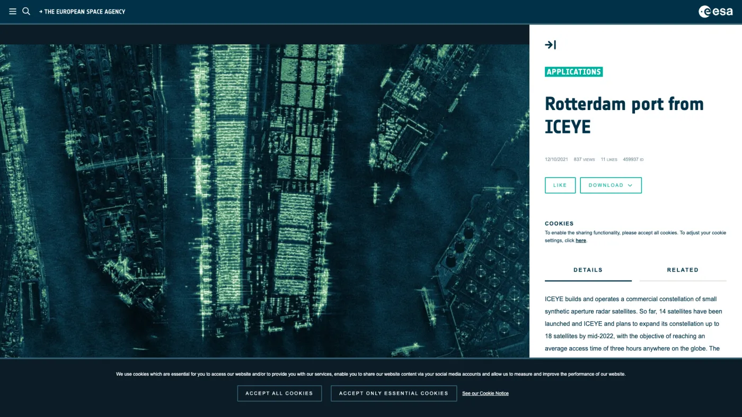This screenshot has width=742, height=417.
Task: Choose Accept Only Essential Cookies
Action: [x=394, y=393]
